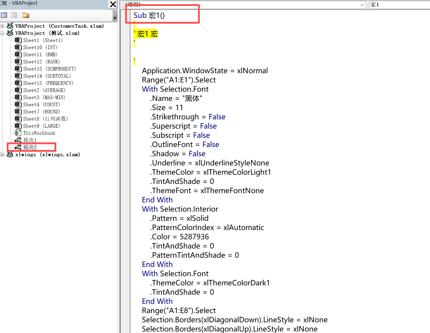The image size is (430, 333).
Task: Select Sheet8 (行列函数) in the tree
Action: [45, 119]
